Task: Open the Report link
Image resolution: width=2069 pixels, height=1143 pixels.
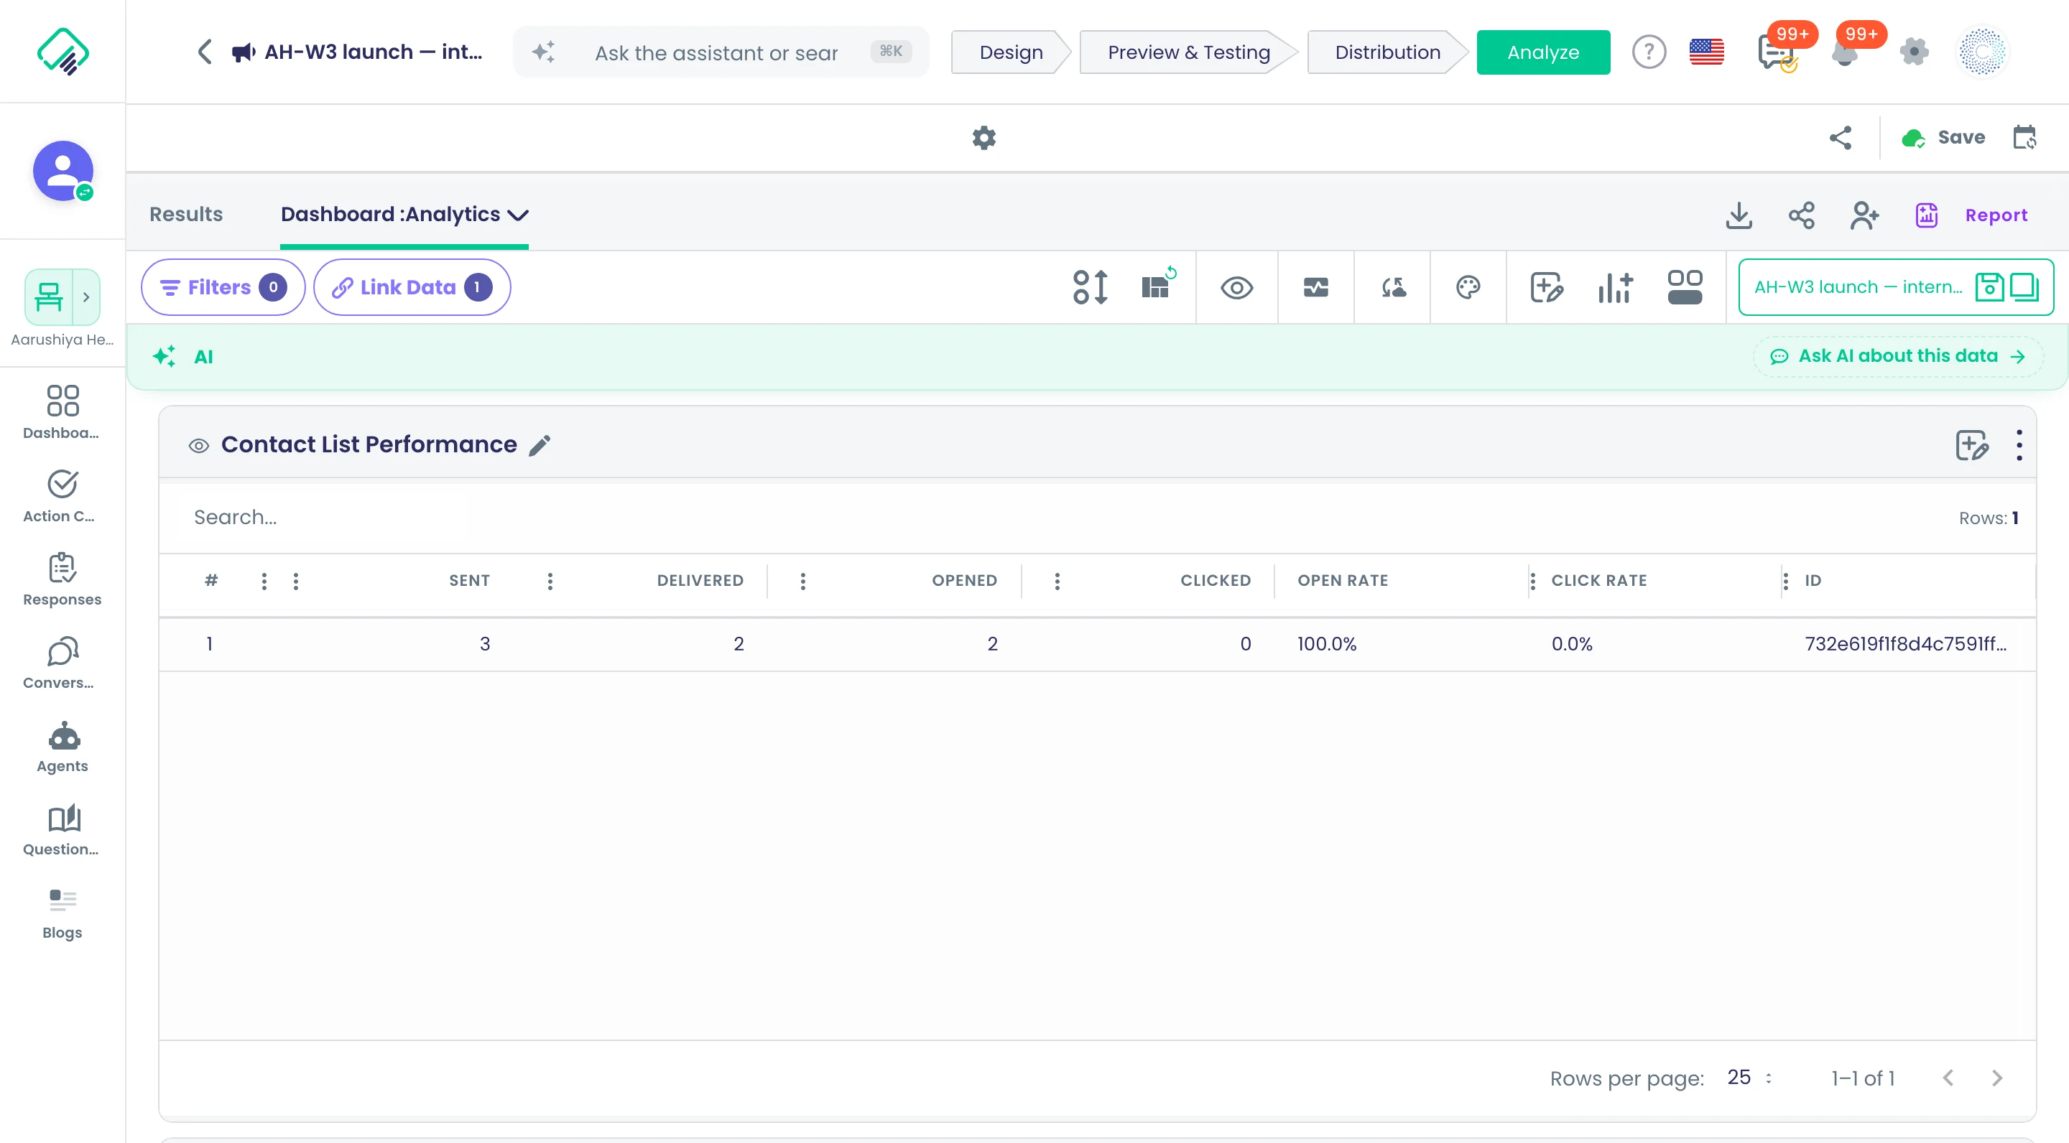Action: point(1972,215)
